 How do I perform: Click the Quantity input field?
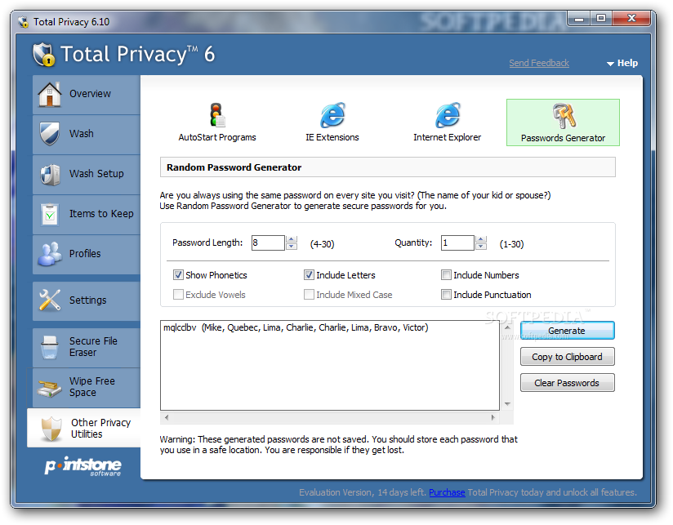coord(457,242)
